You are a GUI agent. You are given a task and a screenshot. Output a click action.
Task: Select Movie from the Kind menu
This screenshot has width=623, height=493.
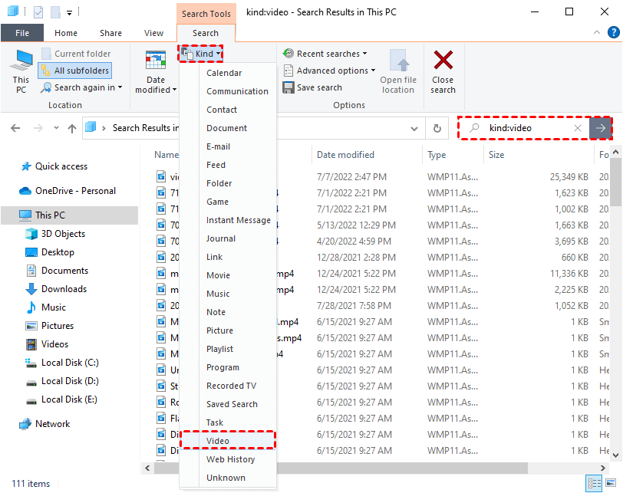pyautogui.click(x=217, y=275)
